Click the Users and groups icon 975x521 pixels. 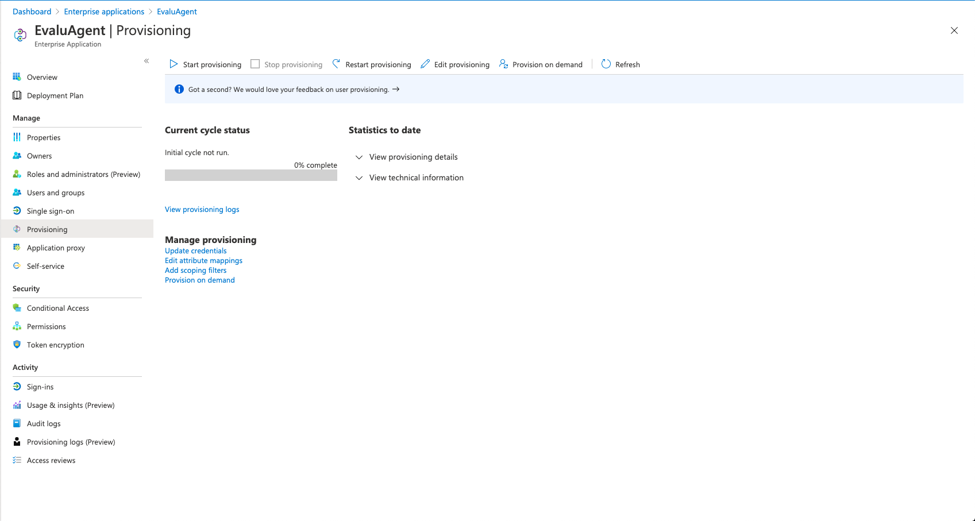click(17, 192)
